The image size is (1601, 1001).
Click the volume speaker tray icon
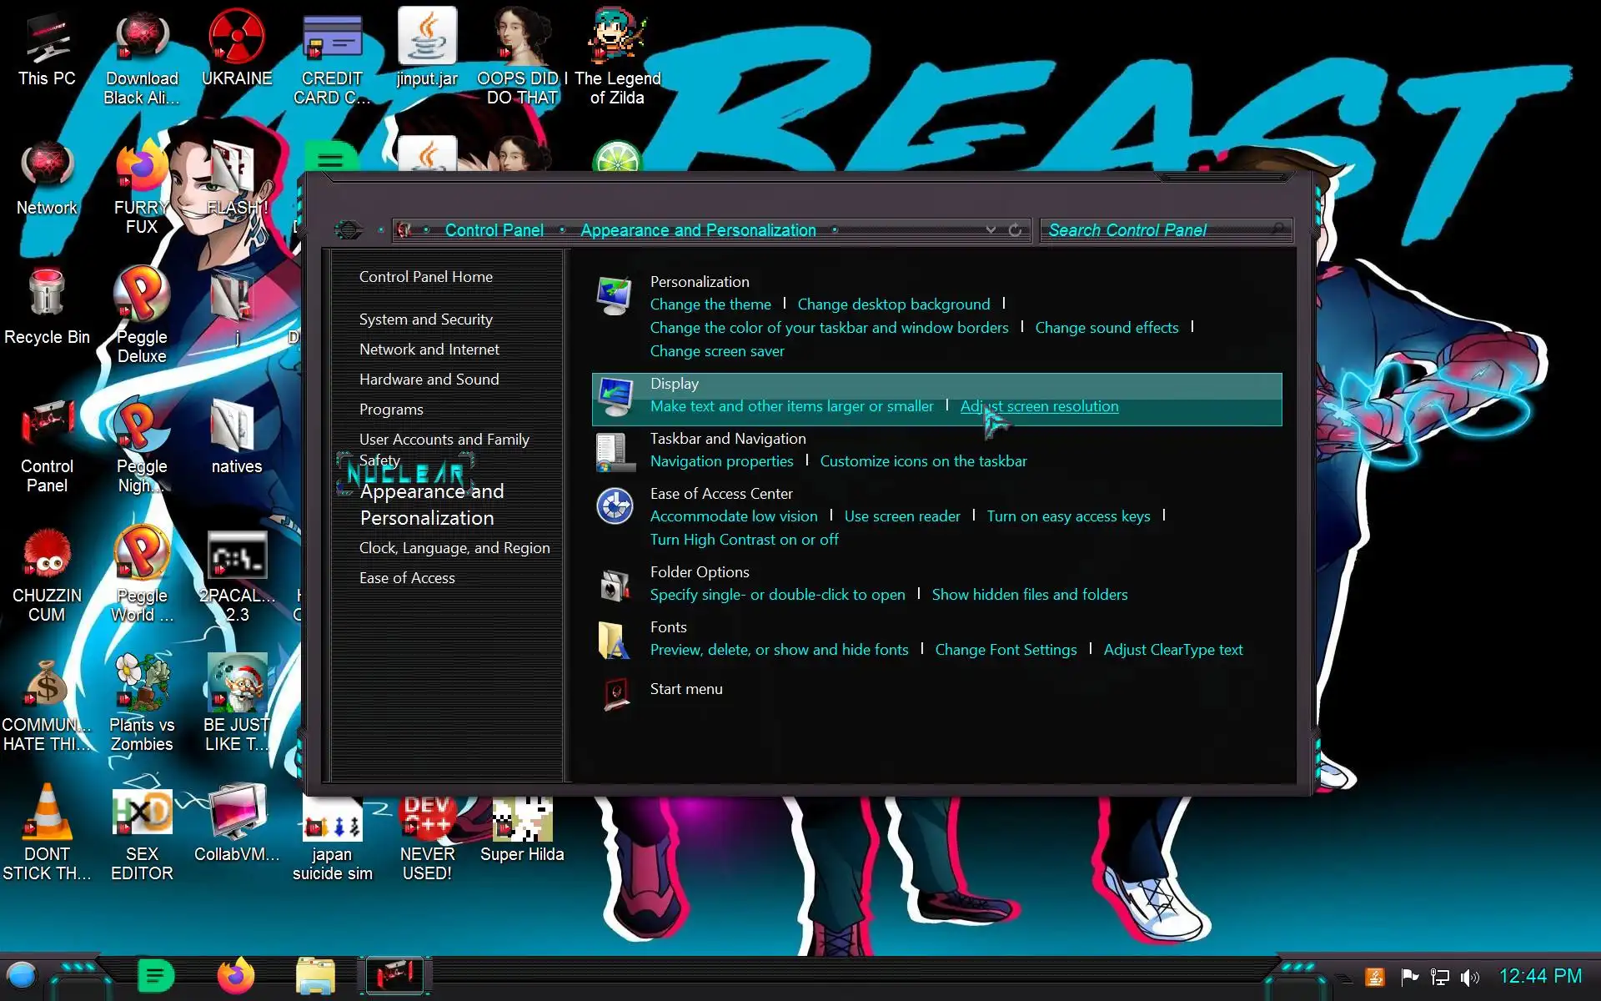[x=1469, y=977]
